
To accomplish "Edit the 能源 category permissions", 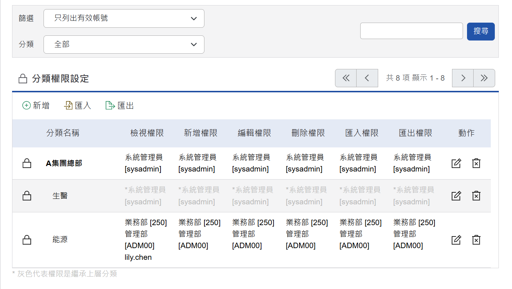I will pyautogui.click(x=456, y=240).
